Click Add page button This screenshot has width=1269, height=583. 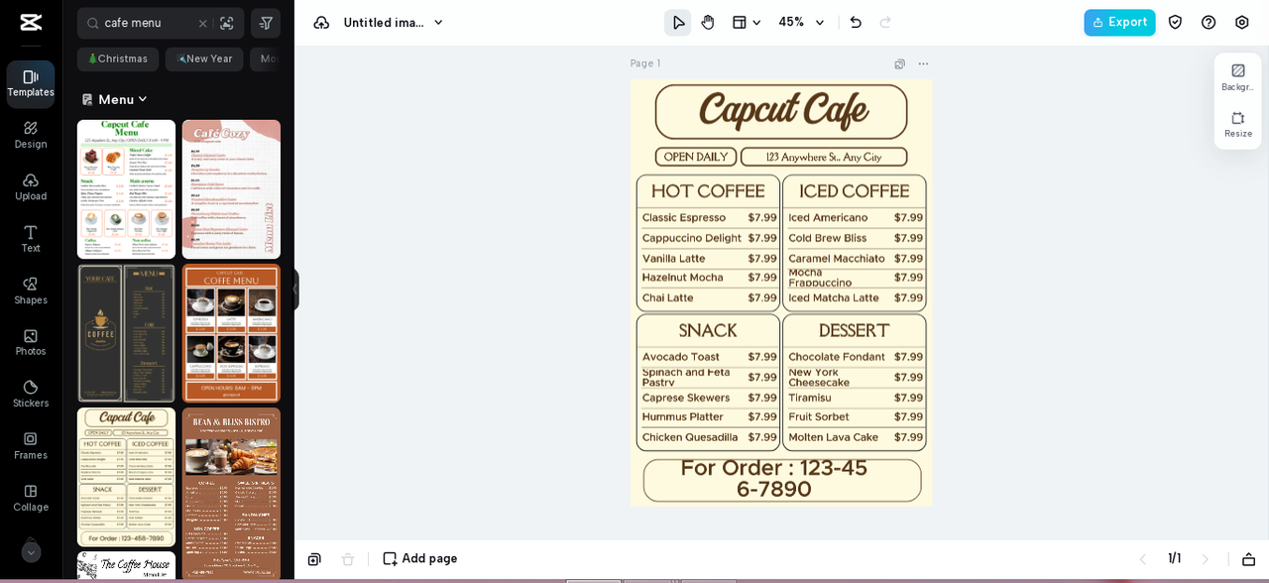tap(420, 558)
